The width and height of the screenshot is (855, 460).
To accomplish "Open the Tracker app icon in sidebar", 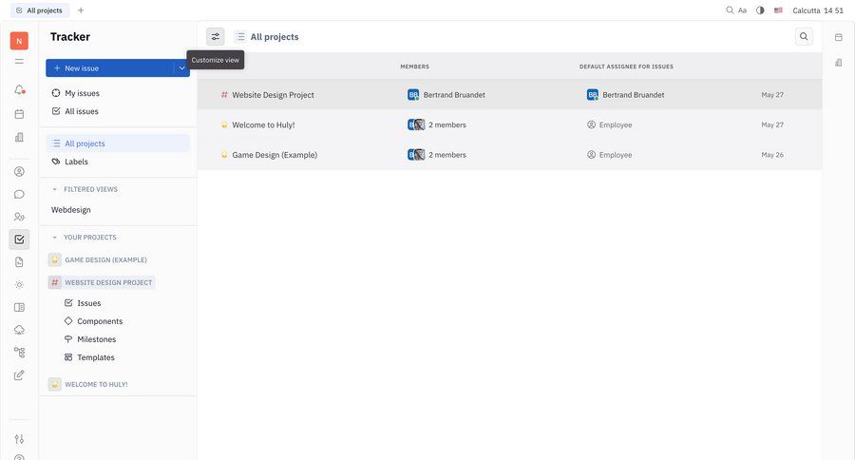I will point(19,240).
